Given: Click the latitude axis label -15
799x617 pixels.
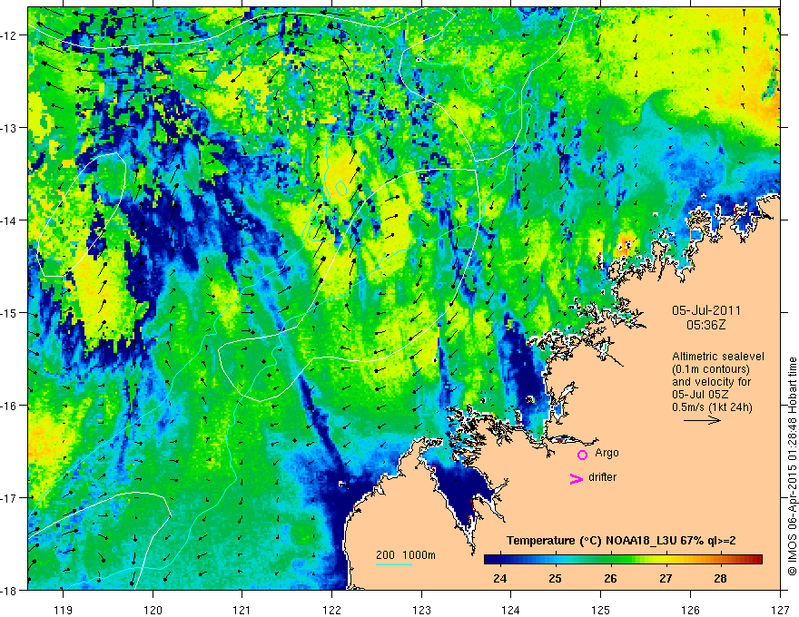Looking at the screenshot, I should click(x=8, y=312).
